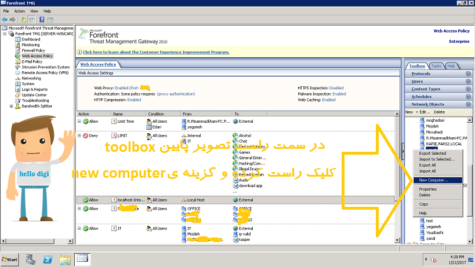Collapse the LIMIT deny rule row
The image size is (475, 267).
coord(79,136)
